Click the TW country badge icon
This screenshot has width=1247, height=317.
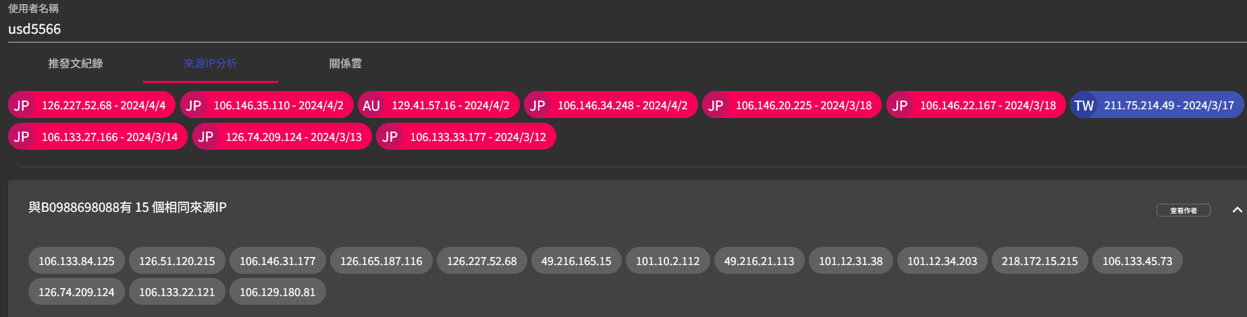click(1084, 105)
